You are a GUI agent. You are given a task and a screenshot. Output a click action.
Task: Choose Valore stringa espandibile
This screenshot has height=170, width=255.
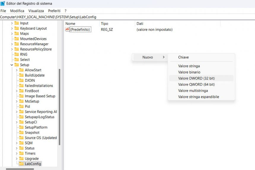coord(201,97)
